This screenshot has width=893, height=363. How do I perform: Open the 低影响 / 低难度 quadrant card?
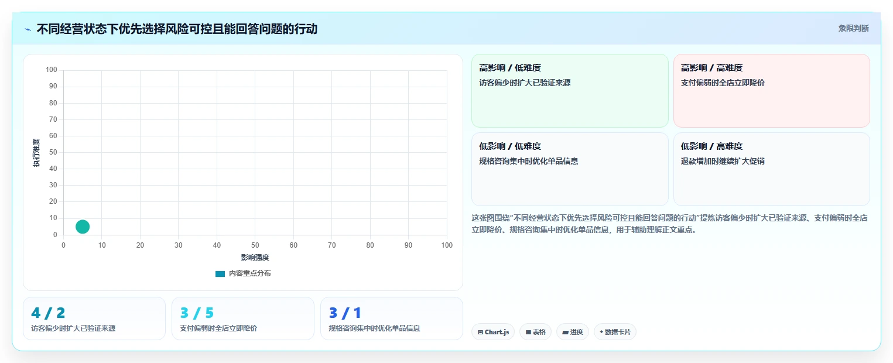click(570, 169)
